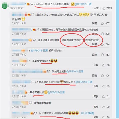The image size is (119, 119).
Task: Like the comment with 65 likes
Action: pos(104,86)
